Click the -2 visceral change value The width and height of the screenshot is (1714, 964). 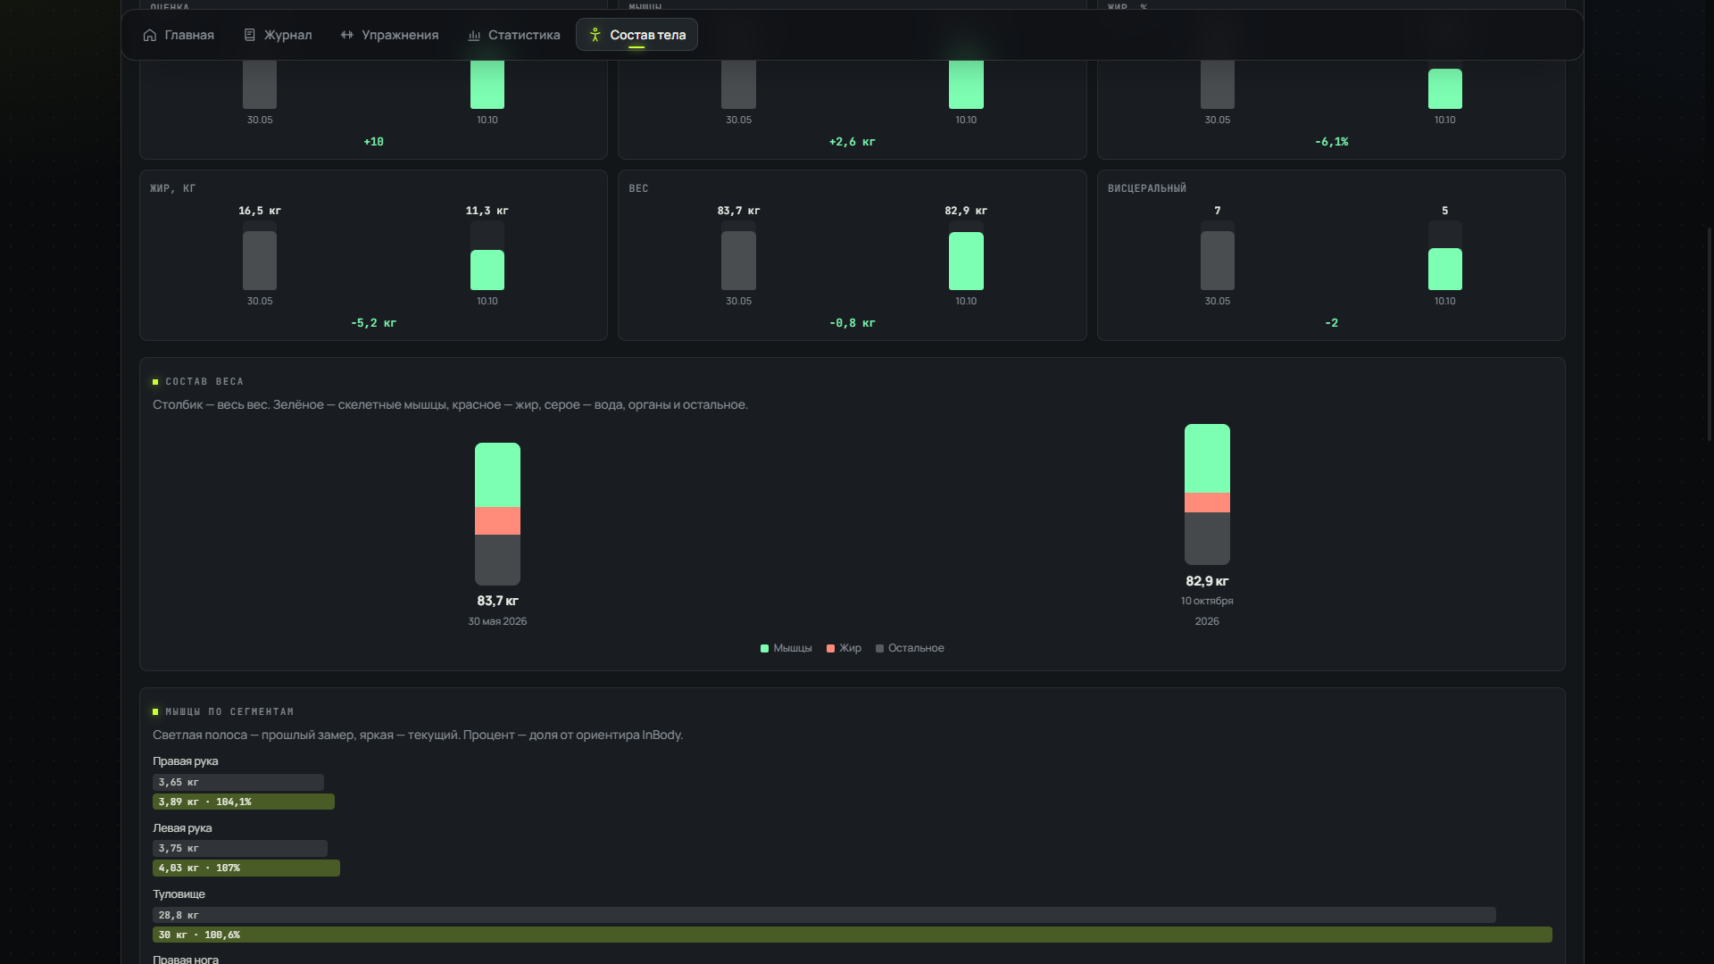(x=1331, y=323)
